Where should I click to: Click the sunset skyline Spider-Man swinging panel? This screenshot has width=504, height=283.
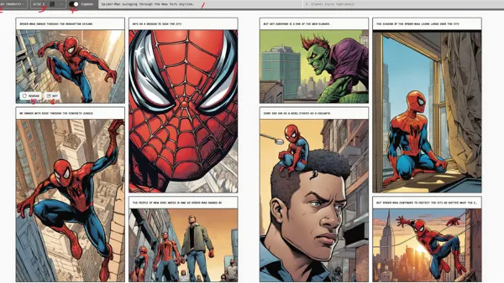427,245
